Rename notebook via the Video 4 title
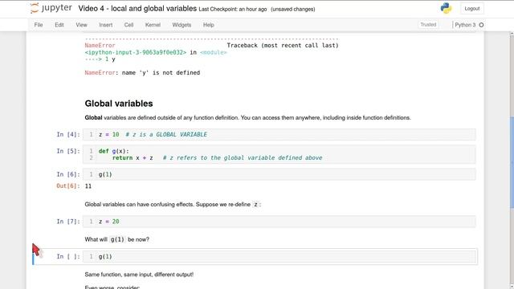The image size is (514, 289). click(x=137, y=9)
